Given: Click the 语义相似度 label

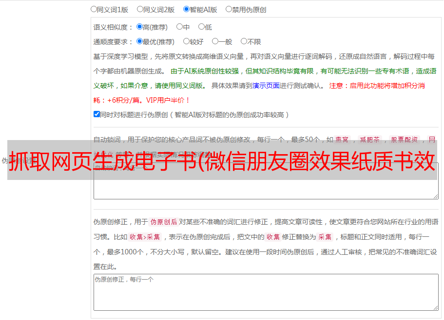Looking at the screenshot, I should tap(113, 27).
